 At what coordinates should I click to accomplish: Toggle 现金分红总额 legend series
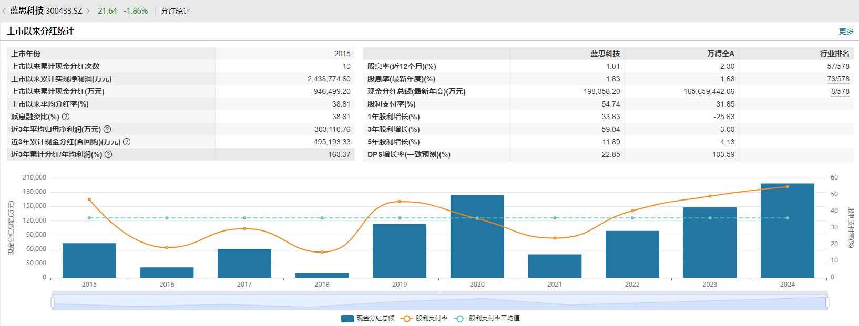(367, 318)
